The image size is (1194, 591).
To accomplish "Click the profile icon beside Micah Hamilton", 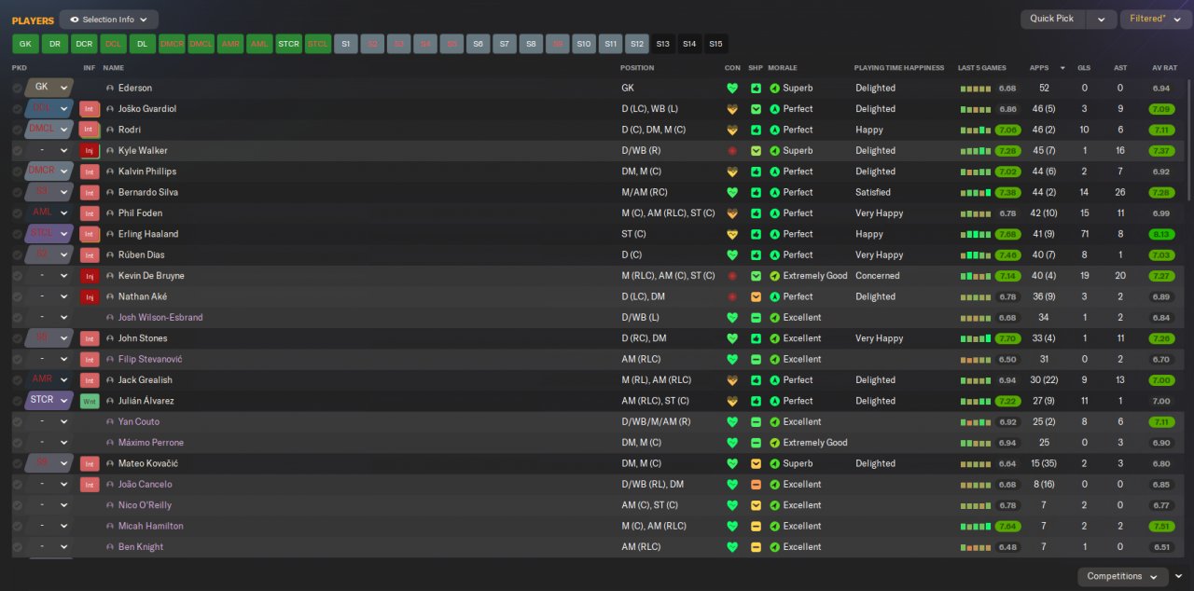I will tap(110, 527).
